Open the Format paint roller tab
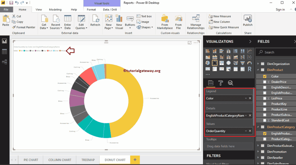296x165 pixels. click(x=221, y=83)
